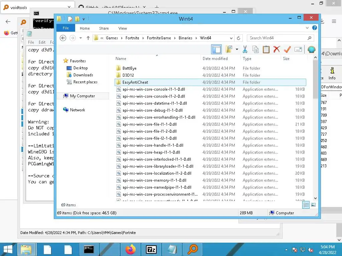
Task: Open Notepad's Edit menu
Action: 42,42
